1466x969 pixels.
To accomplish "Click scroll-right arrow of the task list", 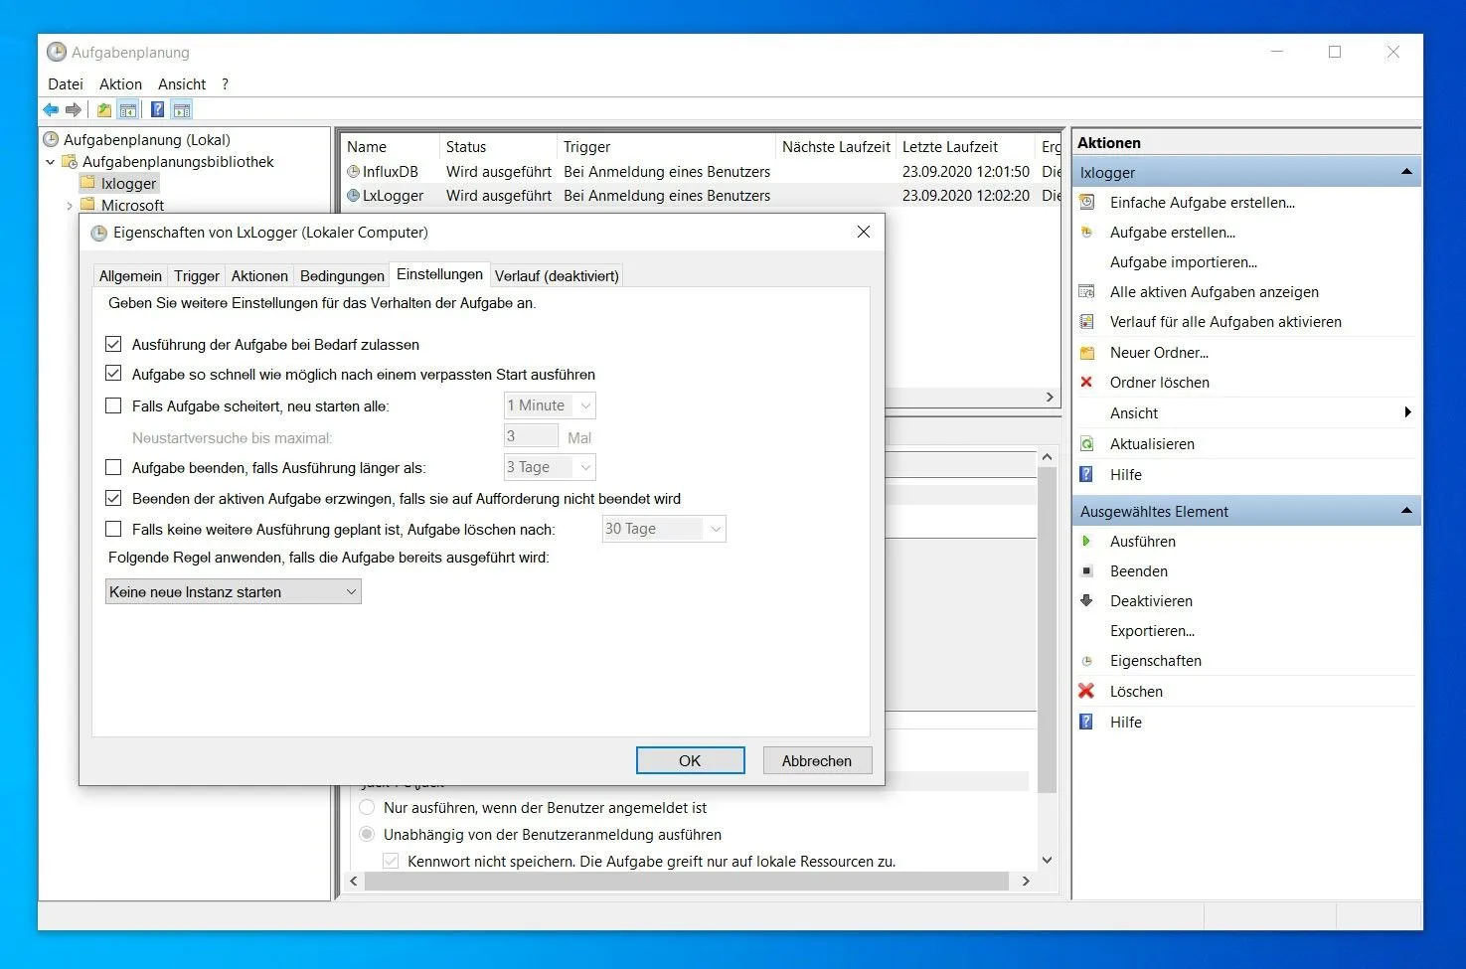I will [1050, 397].
